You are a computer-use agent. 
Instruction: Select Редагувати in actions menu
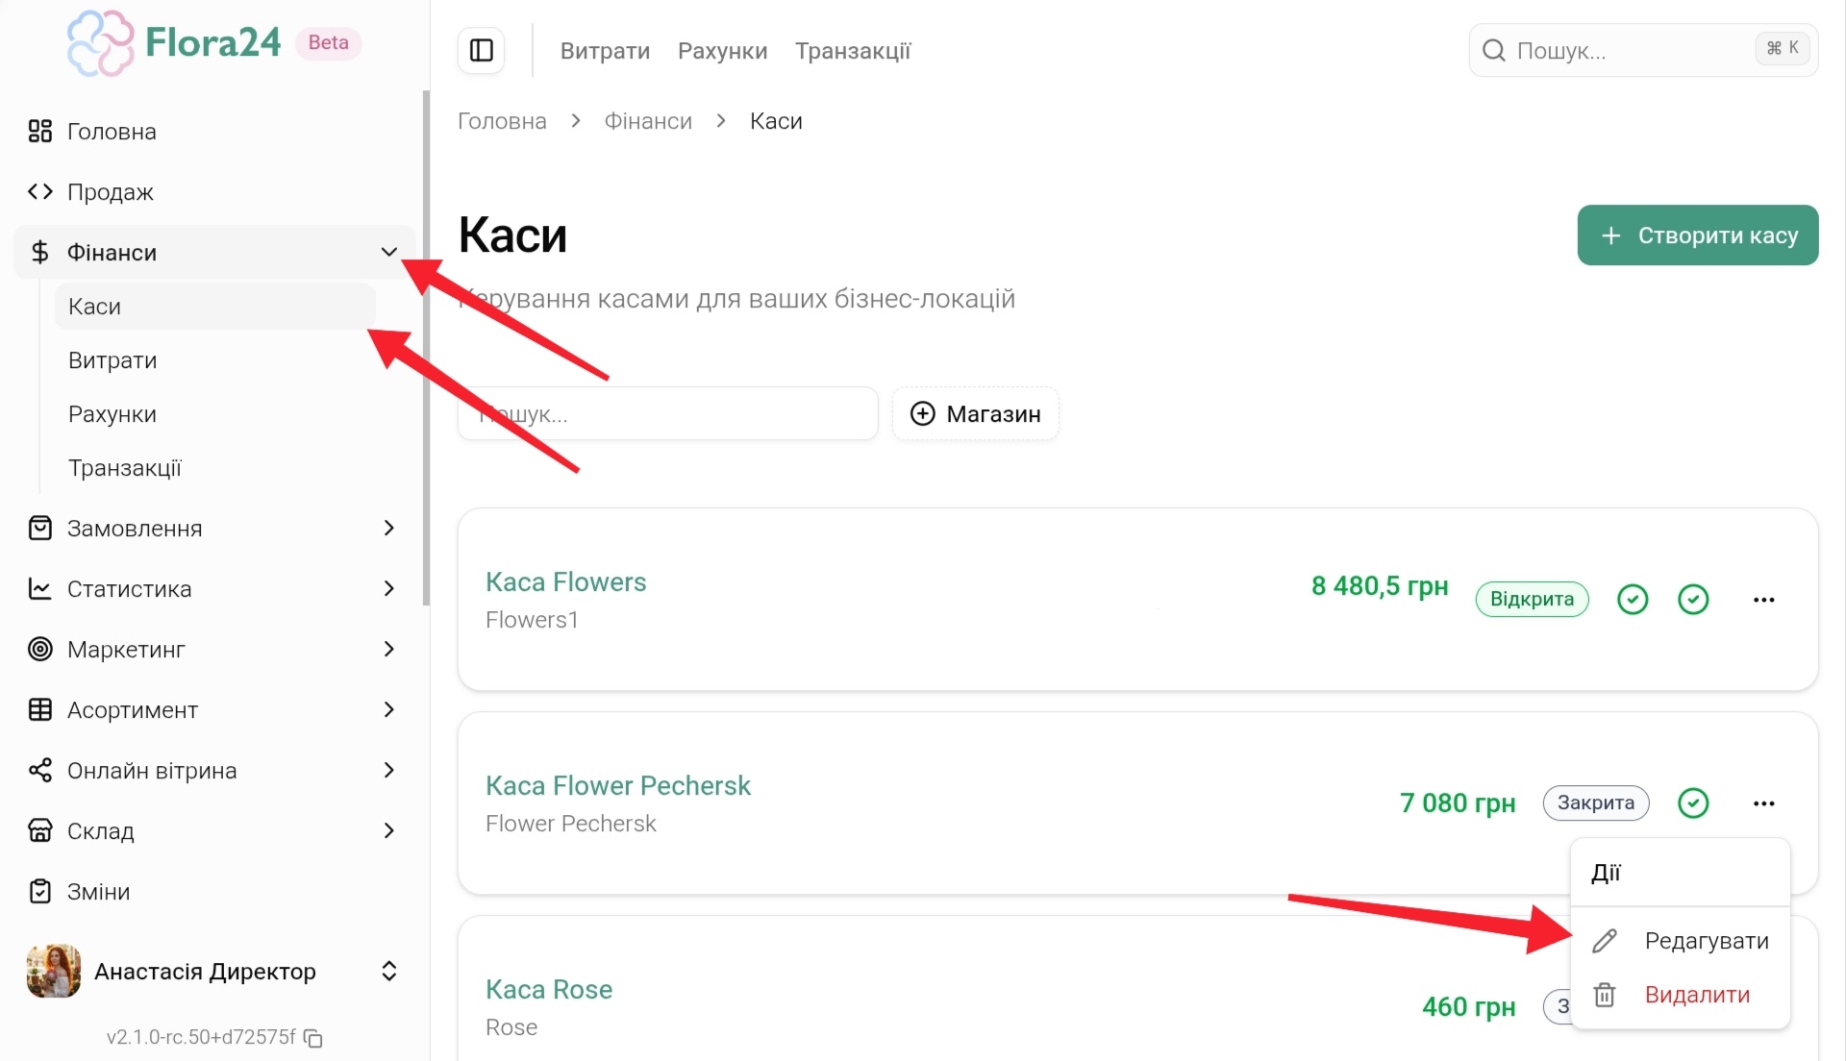pyautogui.click(x=1706, y=941)
